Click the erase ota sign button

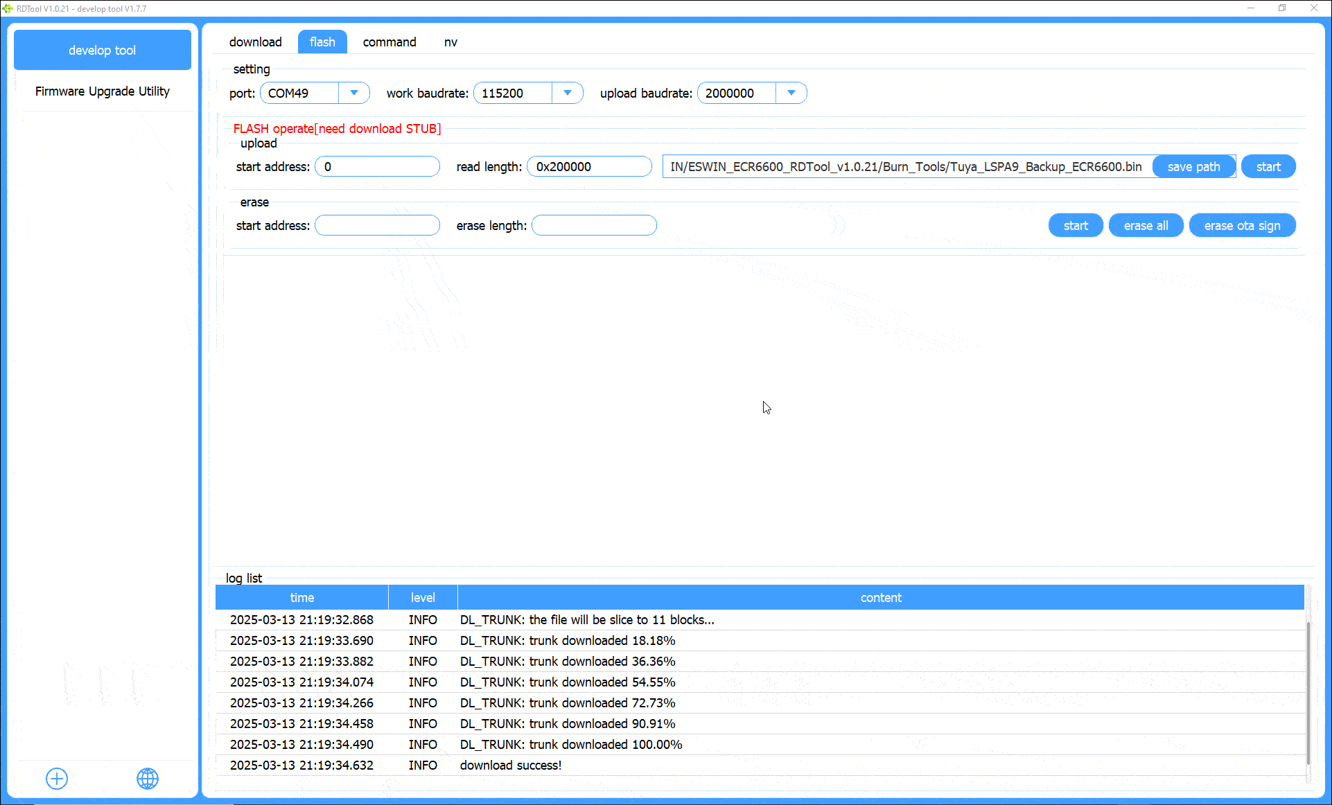click(x=1242, y=226)
